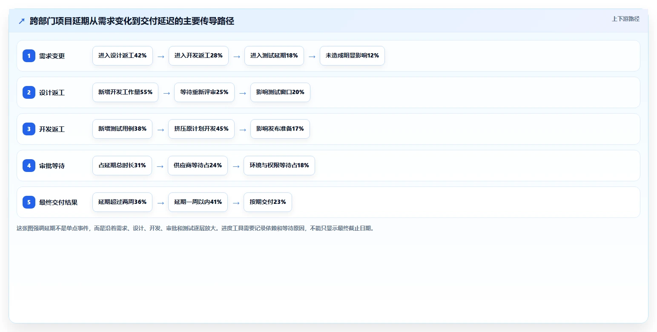
Task: Click the trend arrow icon beside the title
Action: point(22,21)
